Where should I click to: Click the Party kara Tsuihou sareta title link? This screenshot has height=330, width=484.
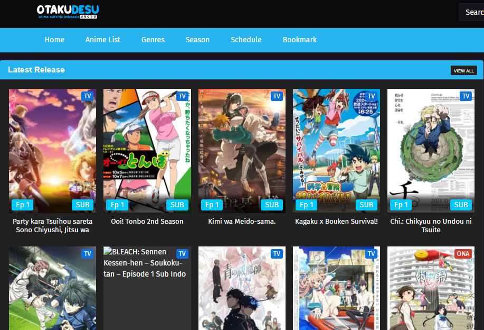coord(52,225)
